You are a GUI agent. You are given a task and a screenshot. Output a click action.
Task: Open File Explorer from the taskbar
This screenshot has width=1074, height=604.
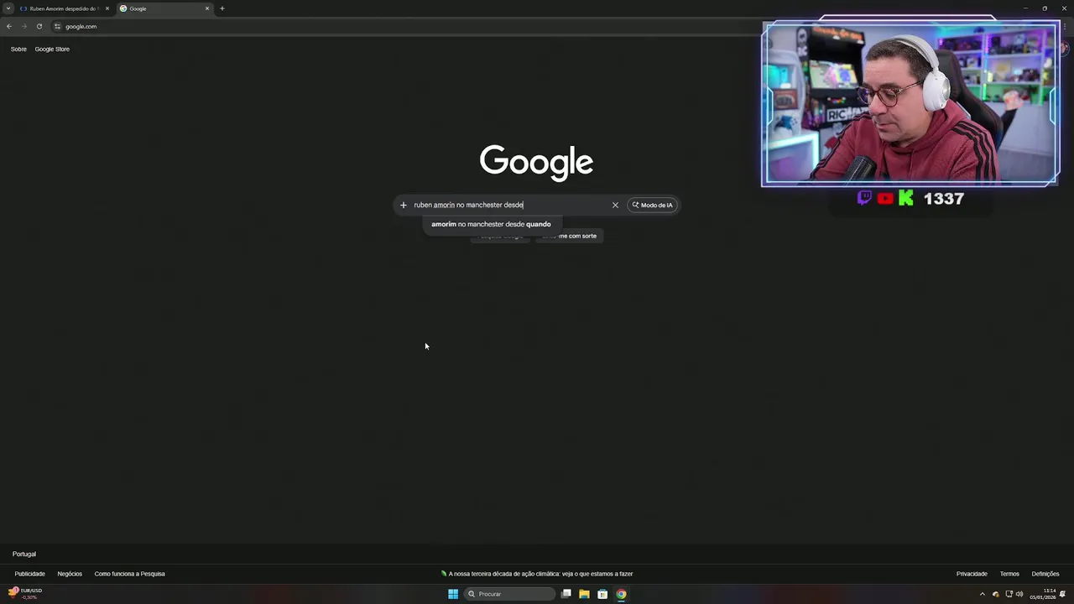click(x=584, y=594)
